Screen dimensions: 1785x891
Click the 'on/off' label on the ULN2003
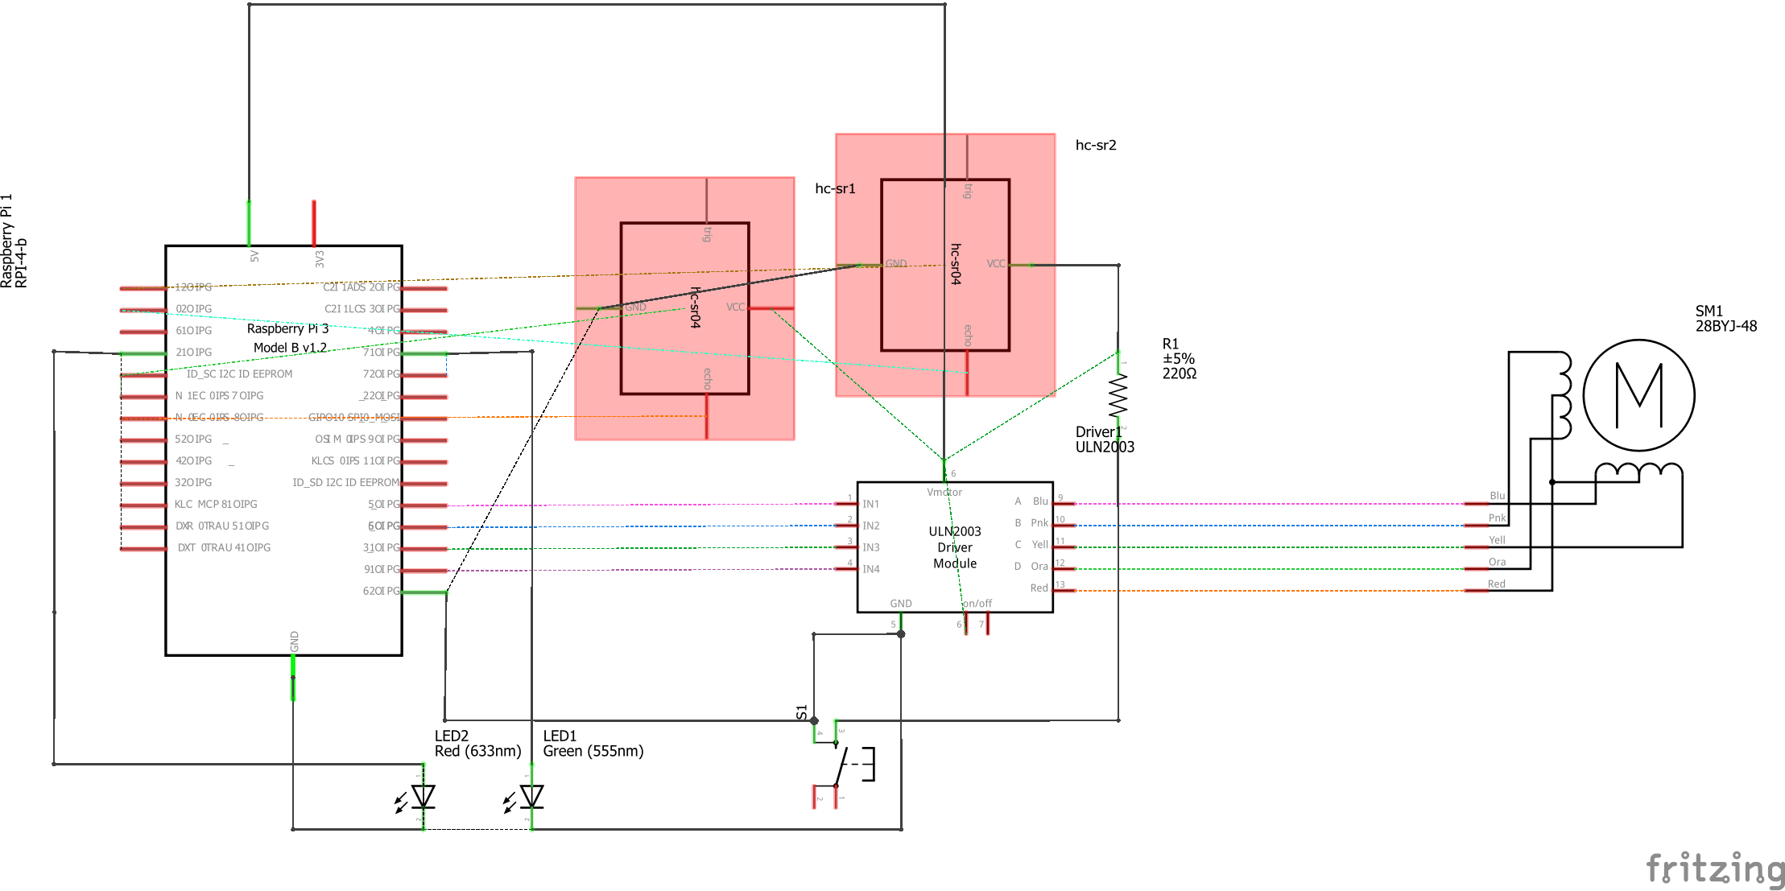click(977, 604)
